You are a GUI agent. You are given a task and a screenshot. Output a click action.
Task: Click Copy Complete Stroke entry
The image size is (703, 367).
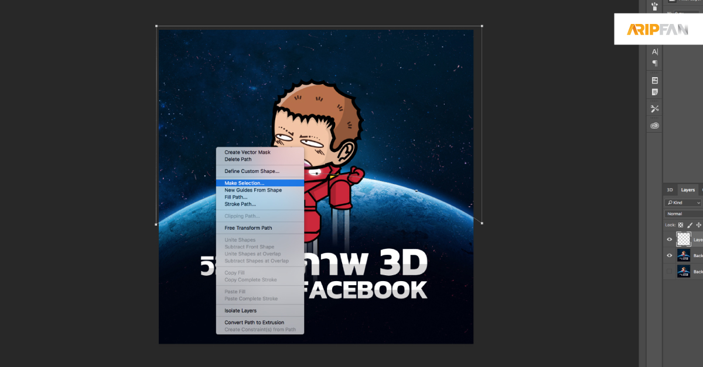(250, 280)
